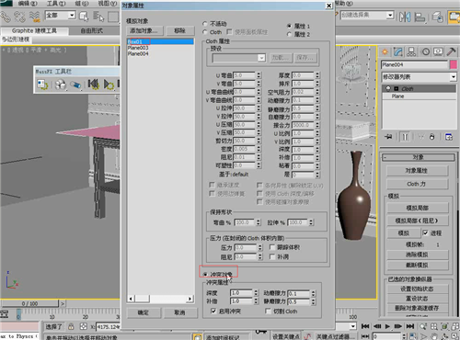460x340 pixels.
Task: Click Configure Modifier Sets icon
Action: 449,137
